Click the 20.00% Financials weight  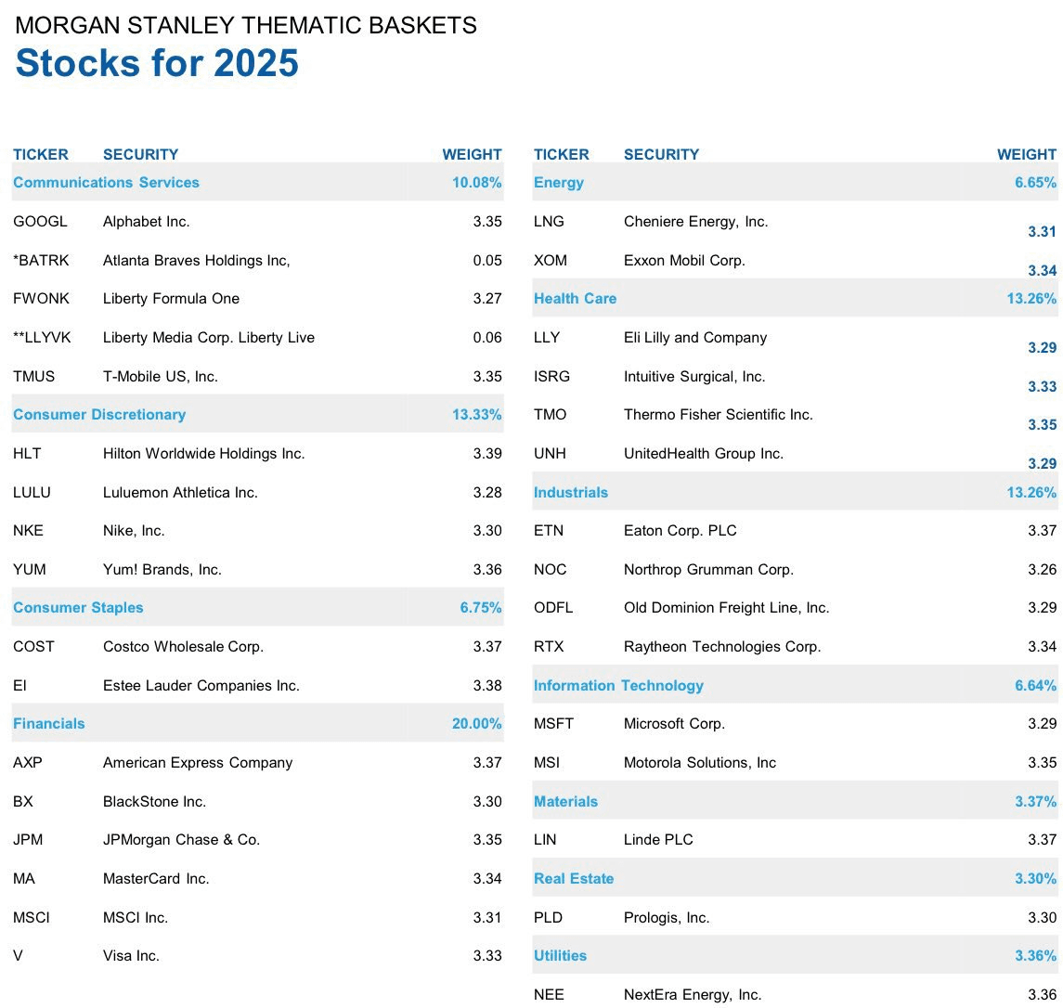(476, 724)
